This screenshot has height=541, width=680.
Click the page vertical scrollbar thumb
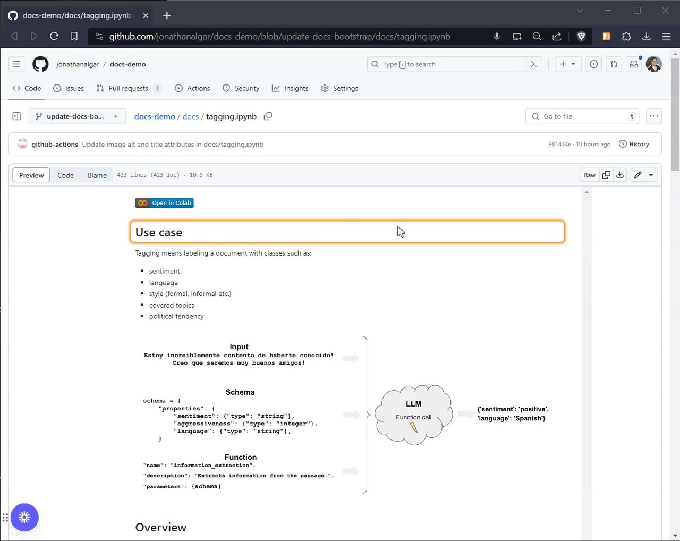(675, 114)
